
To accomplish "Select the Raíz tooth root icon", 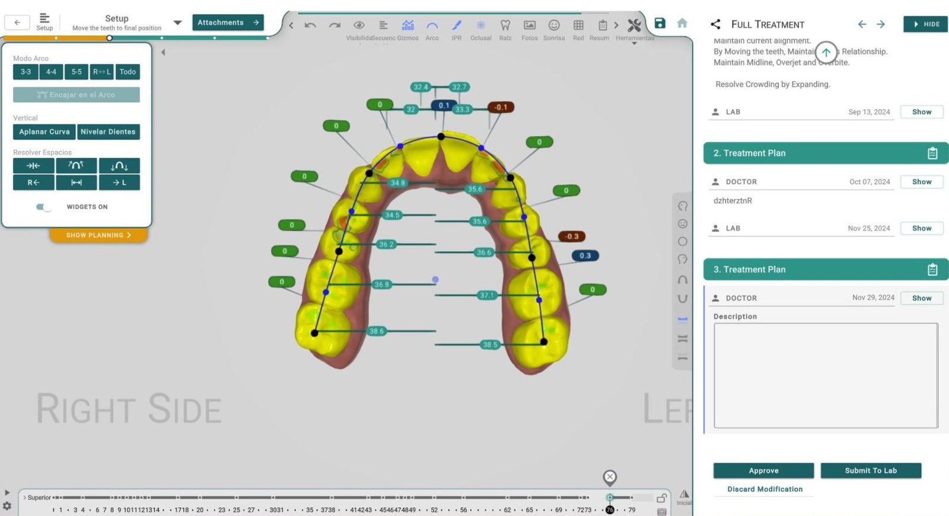I will pos(505,25).
